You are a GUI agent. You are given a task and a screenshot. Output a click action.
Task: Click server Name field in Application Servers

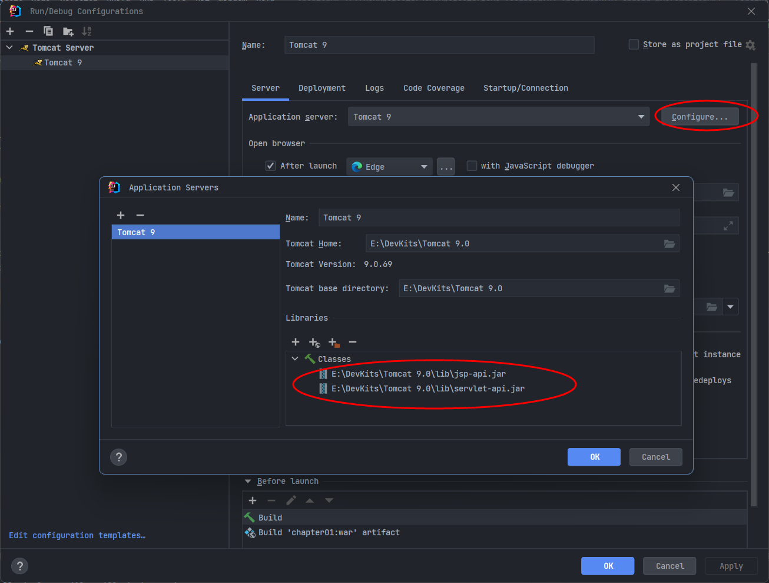coord(499,218)
